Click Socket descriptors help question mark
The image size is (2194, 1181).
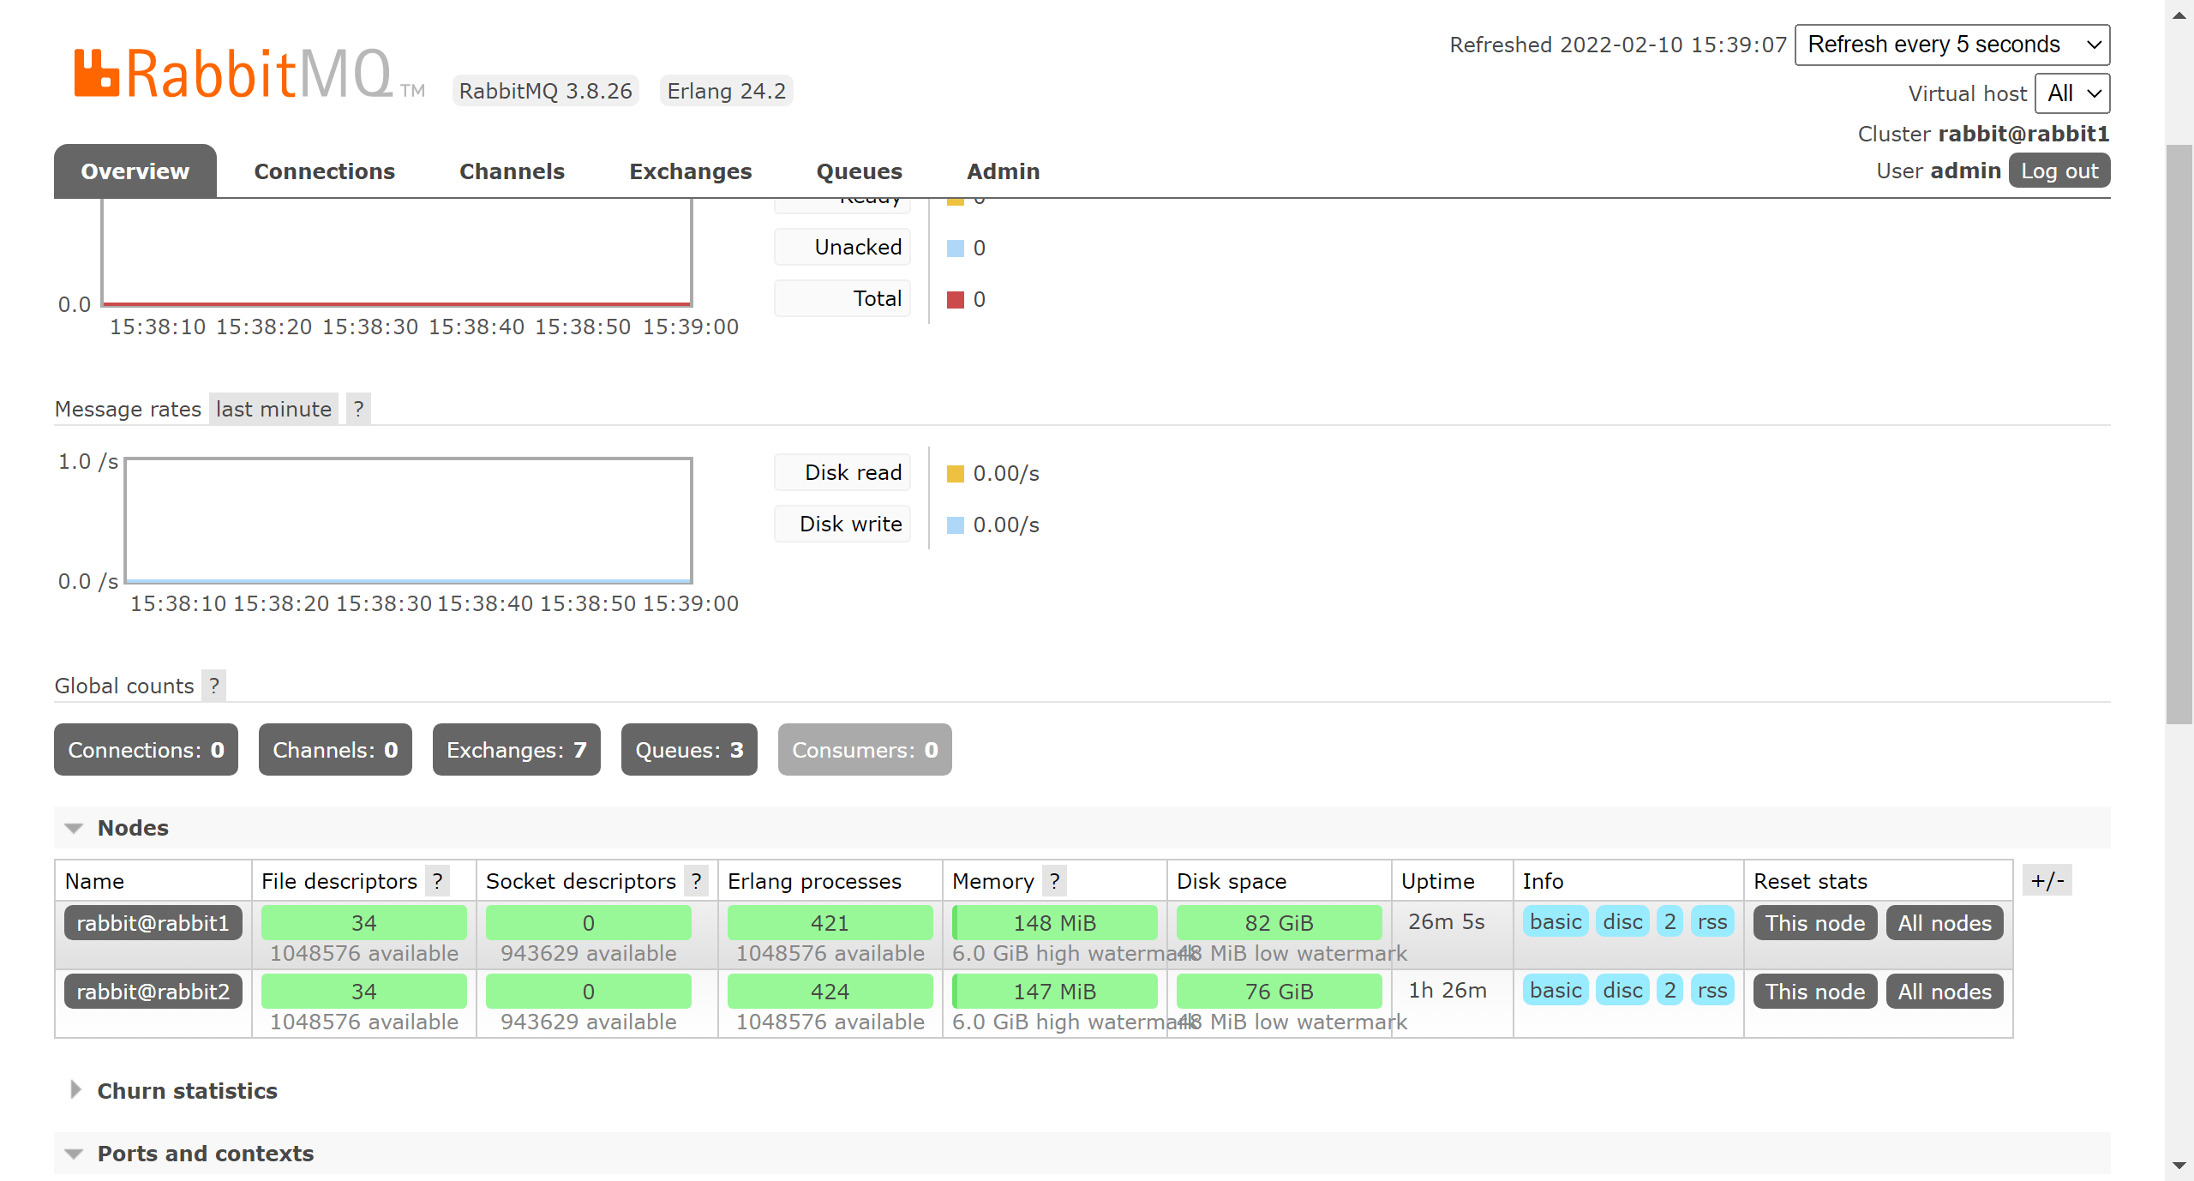click(697, 881)
